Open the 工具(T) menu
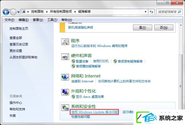This screenshot has height=125, width=185. pos(52,20)
